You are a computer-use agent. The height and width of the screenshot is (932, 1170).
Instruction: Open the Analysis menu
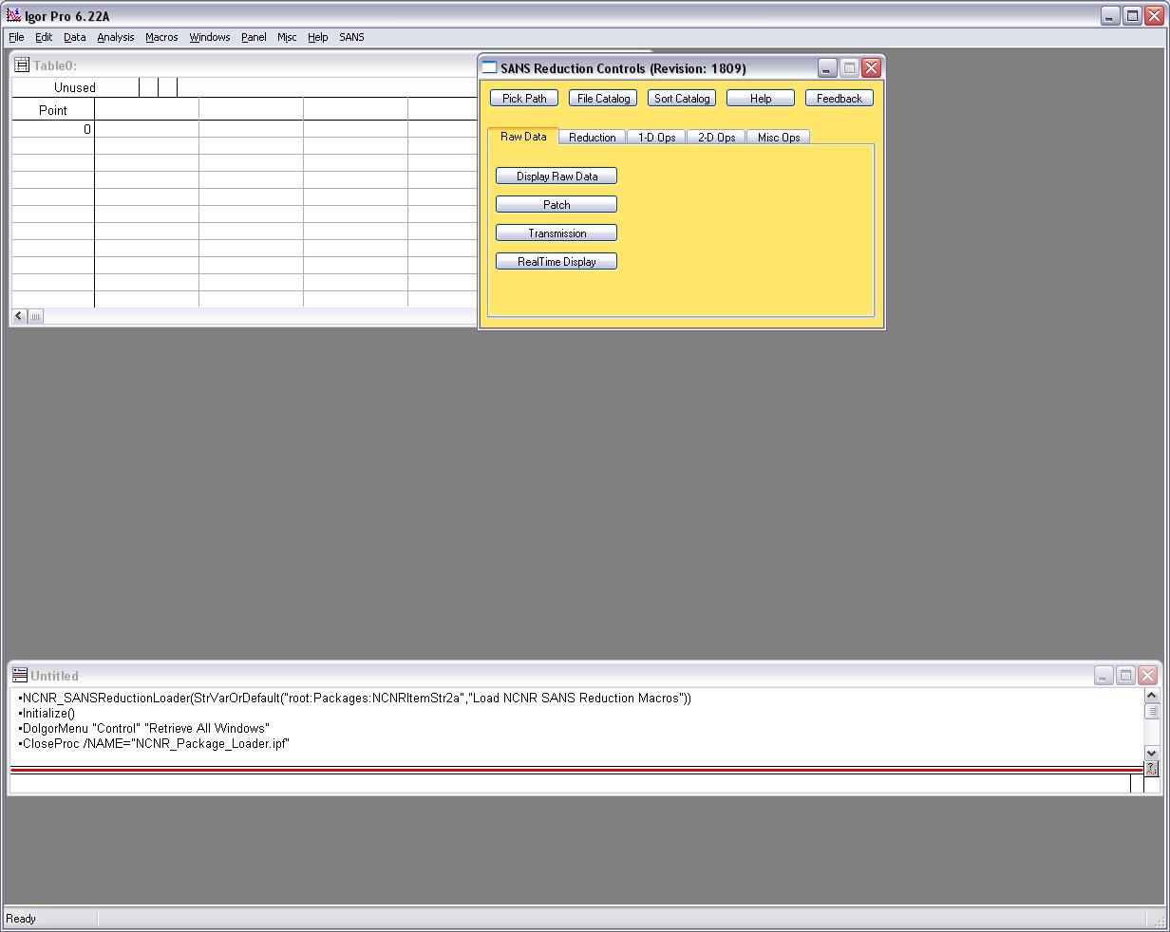coord(116,37)
